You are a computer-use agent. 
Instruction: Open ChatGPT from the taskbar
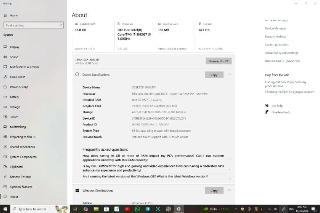(168, 209)
